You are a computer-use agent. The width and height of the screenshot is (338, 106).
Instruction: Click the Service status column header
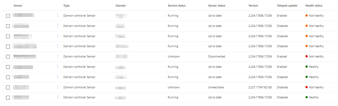pyautogui.click(x=177, y=6)
